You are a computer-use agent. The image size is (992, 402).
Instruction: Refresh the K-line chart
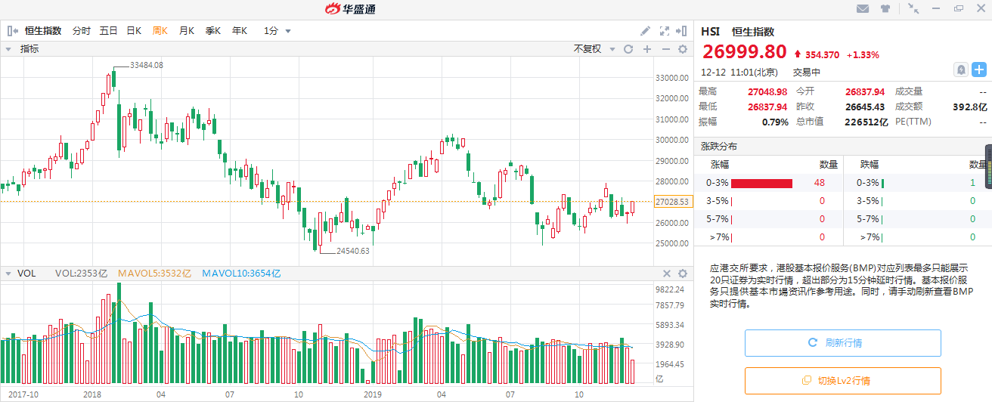tap(628, 49)
